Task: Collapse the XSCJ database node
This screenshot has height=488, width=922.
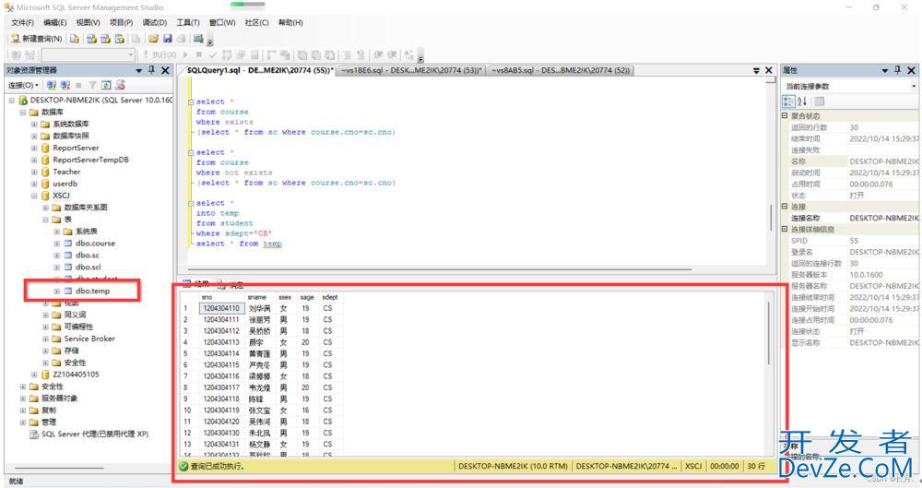Action: [x=34, y=196]
